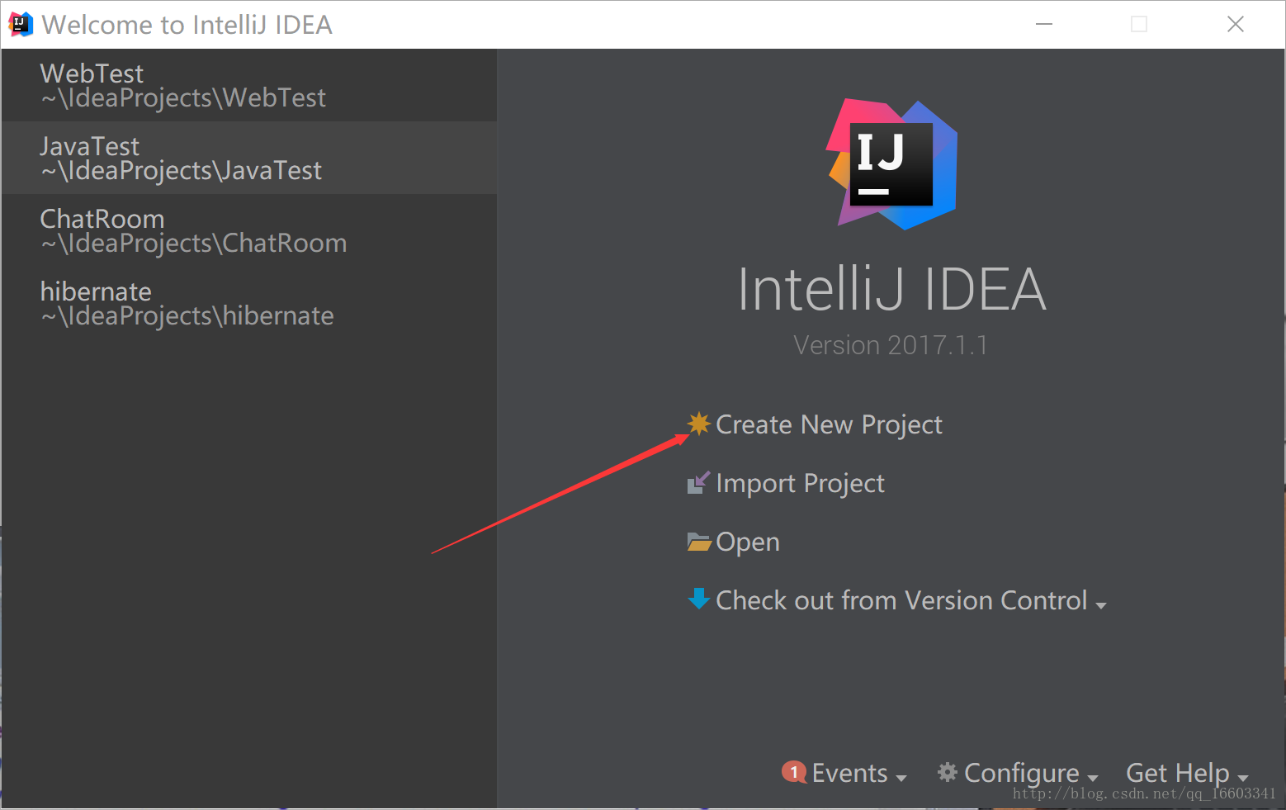Click the blue checkout download arrow icon
Viewport: 1286px width, 810px height.
[x=698, y=599]
